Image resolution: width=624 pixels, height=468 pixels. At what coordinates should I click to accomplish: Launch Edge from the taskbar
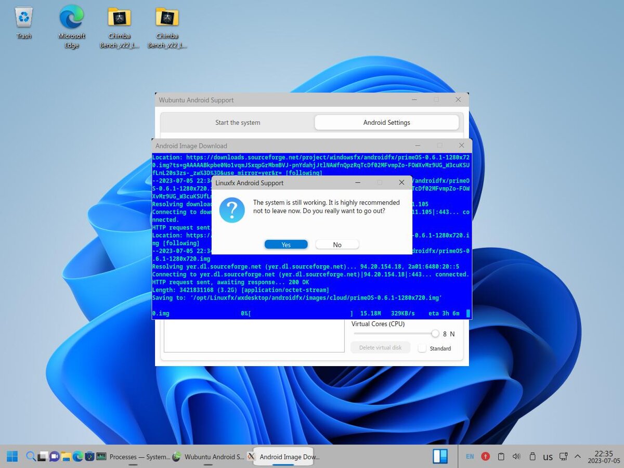tap(77, 457)
